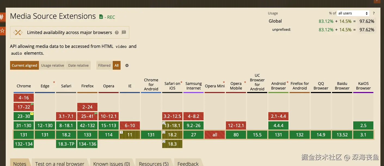
Task: Click the flag icon on Firefox 25-41
Action: tap(96, 113)
